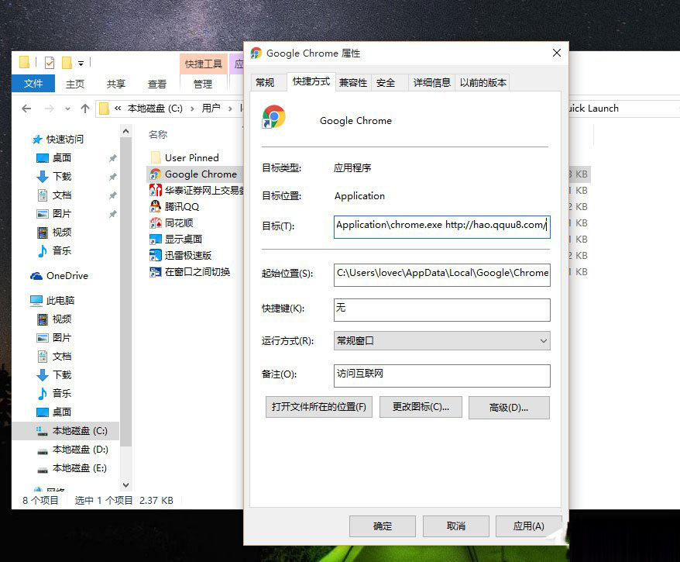The image size is (680, 562).
Task: Select Google Chrome file icon in Explorer list
Action: pos(155,174)
